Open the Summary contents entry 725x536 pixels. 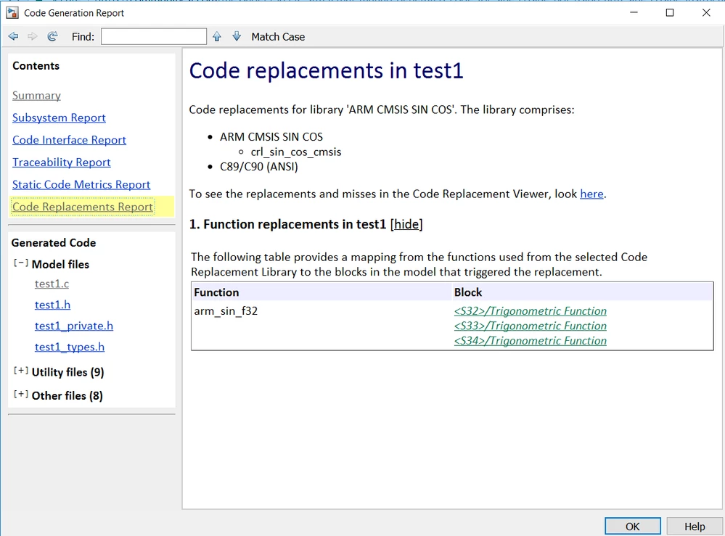click(x=36, y=96)
